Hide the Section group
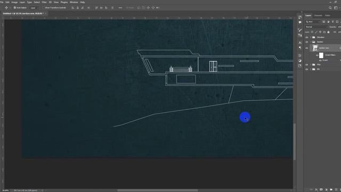This screenshot has width=341, height=192. (307, 42)
